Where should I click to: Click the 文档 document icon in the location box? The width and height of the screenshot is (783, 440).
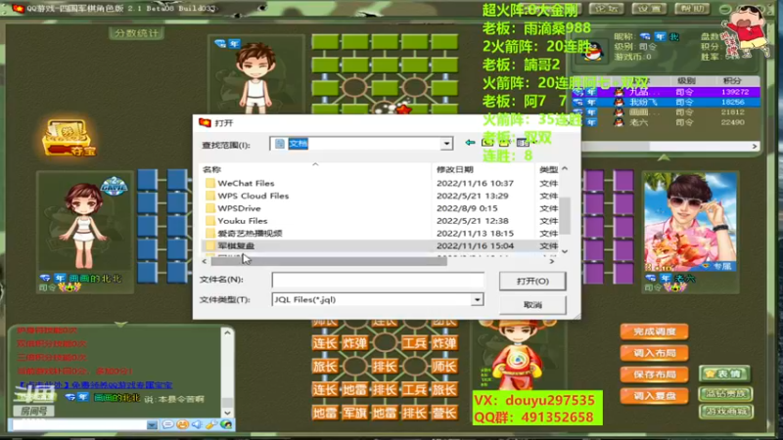[x=280, y=144]
